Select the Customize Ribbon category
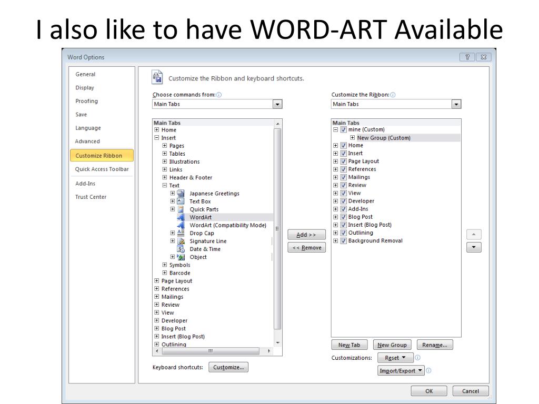The image size is (539, 404). (x=102, y=155)
